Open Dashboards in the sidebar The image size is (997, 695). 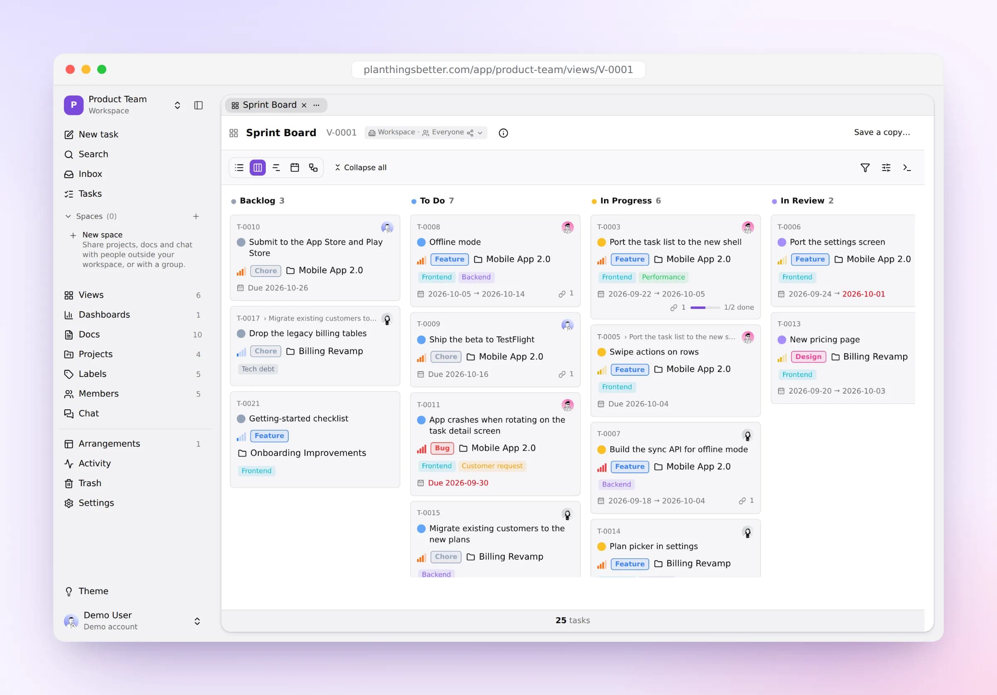pyautogui.click(x=132, y=315)
